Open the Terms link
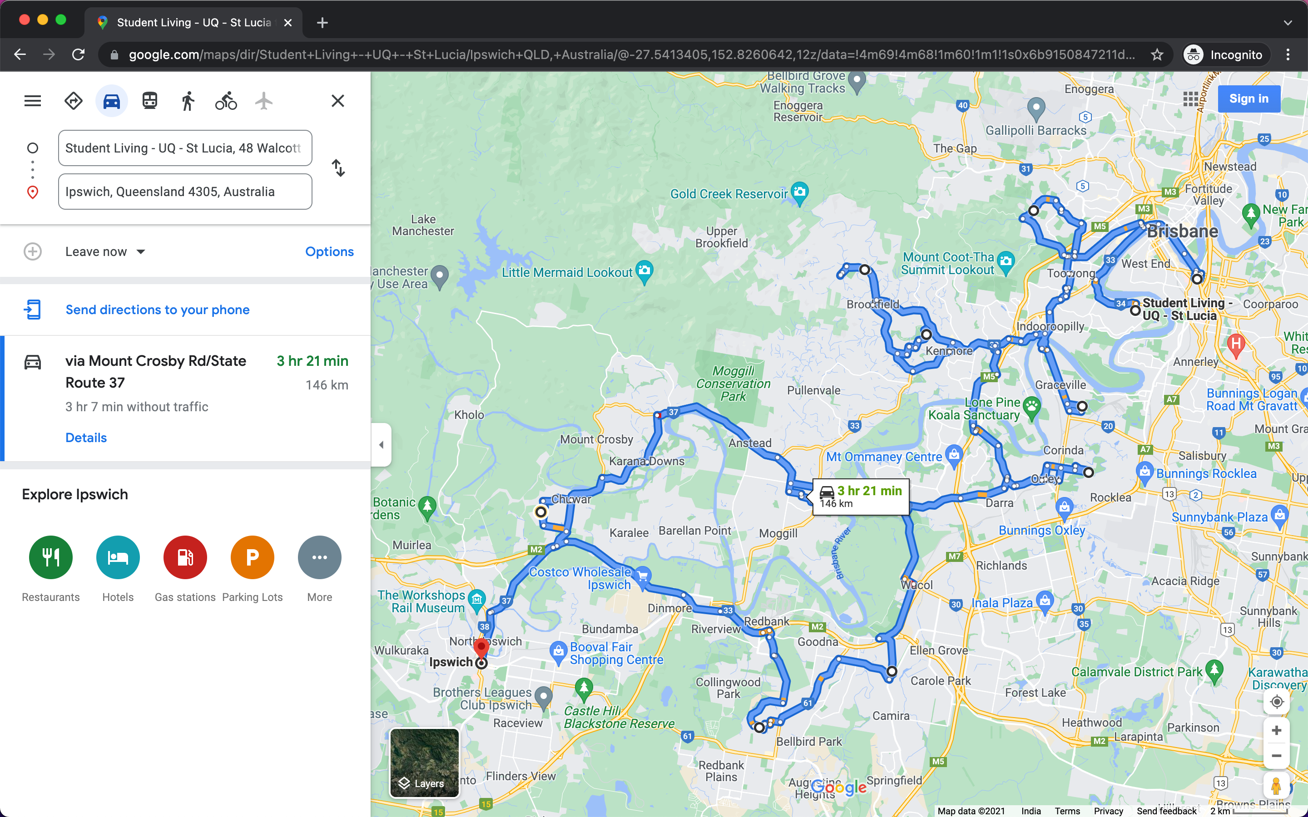The height and width of the screenshot is (817, 1308). 1067,811
